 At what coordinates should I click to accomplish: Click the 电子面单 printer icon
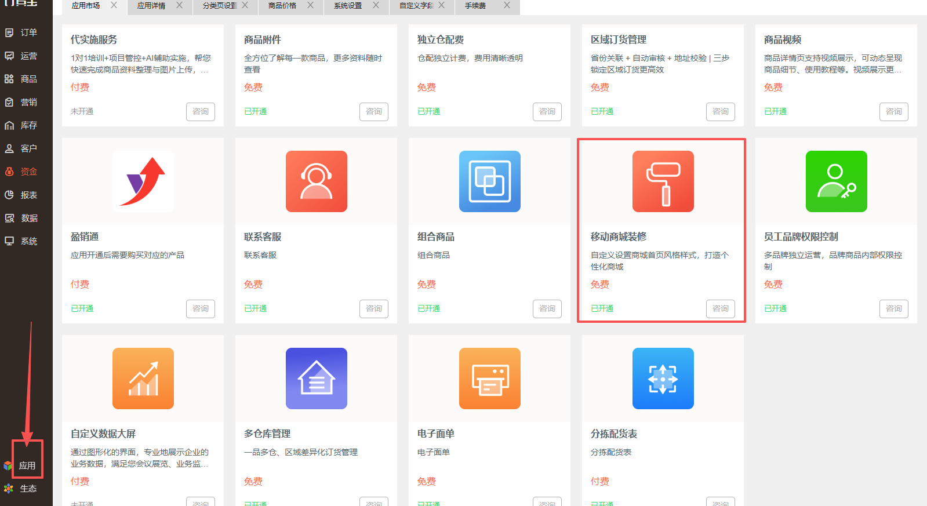490,378
